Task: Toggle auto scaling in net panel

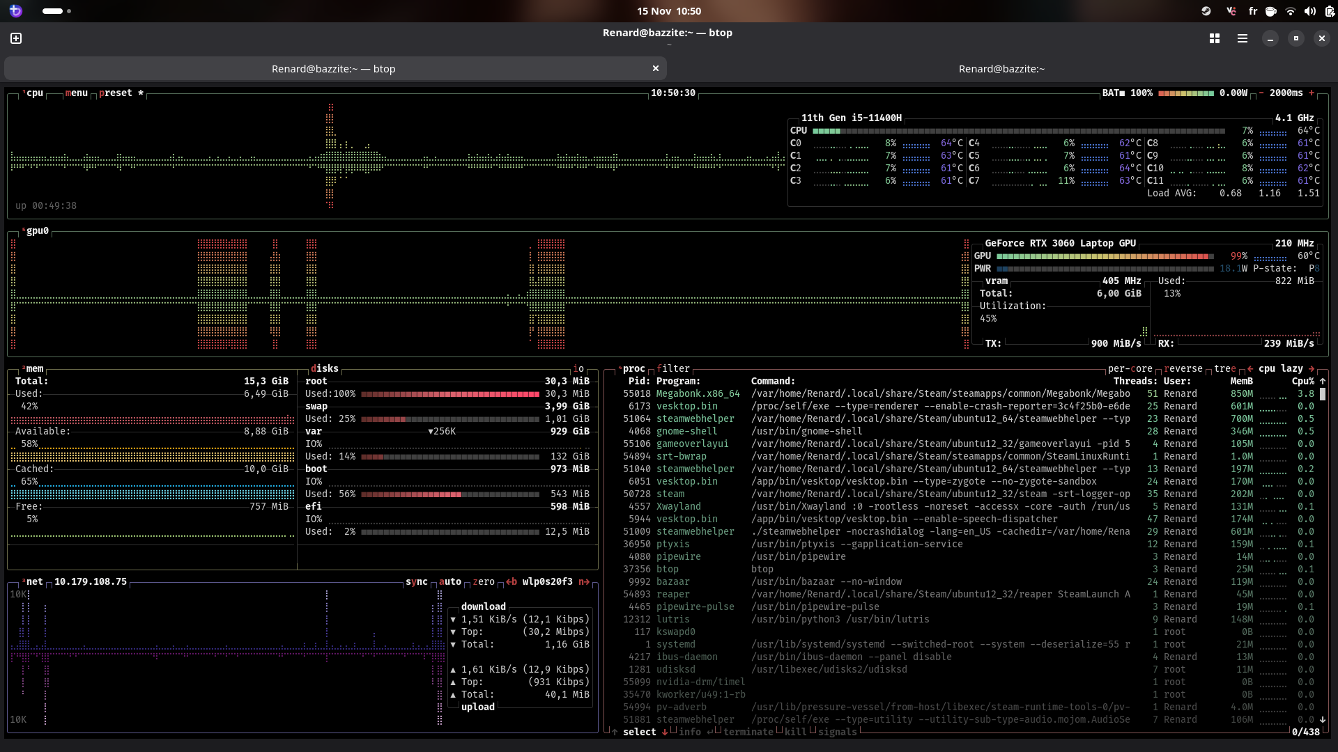Action: click(450, 581)
